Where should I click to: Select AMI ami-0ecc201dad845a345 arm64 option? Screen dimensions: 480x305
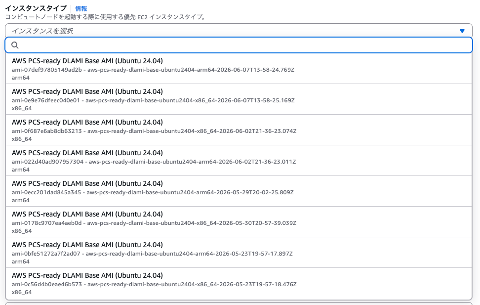[239, 191]
